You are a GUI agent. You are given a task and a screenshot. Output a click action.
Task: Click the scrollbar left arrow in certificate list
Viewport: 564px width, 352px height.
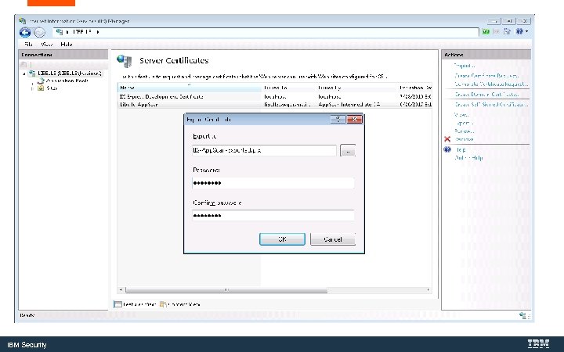tap(121, 289)
